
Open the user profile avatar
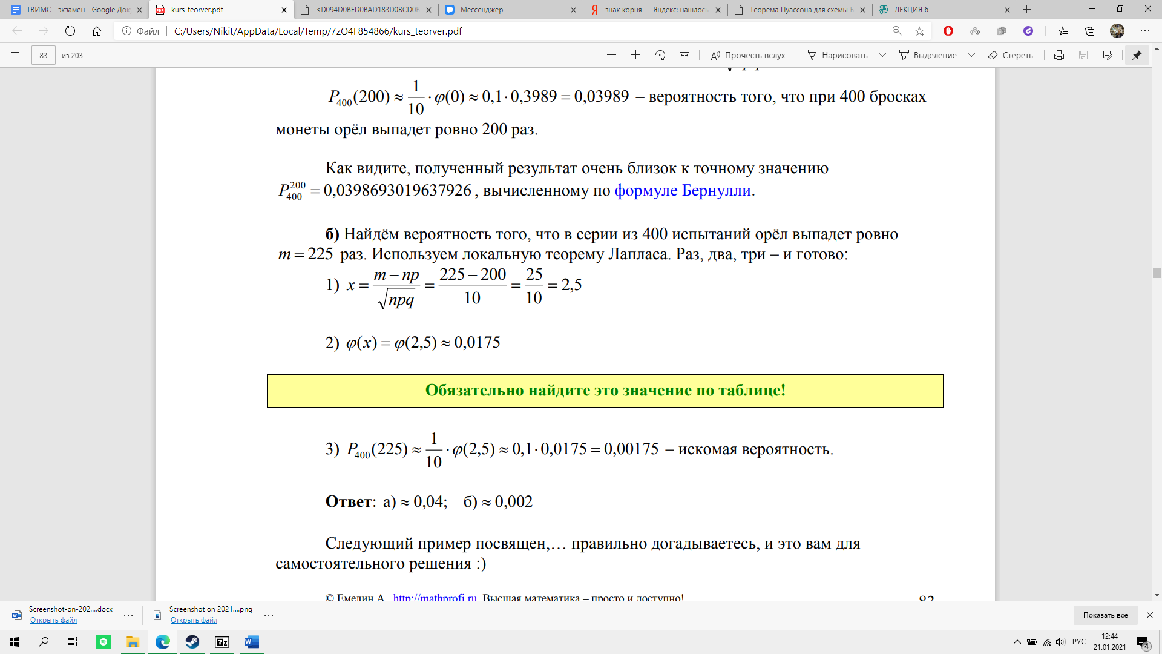point(1117,31)
